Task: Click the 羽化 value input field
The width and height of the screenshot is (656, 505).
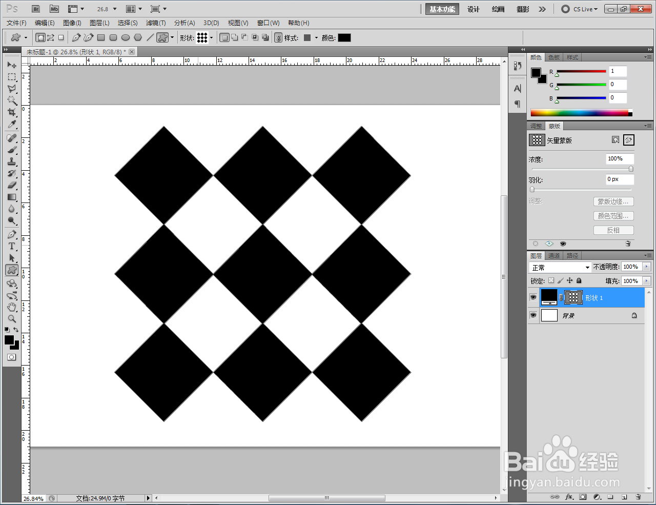Action: point(620,179)
